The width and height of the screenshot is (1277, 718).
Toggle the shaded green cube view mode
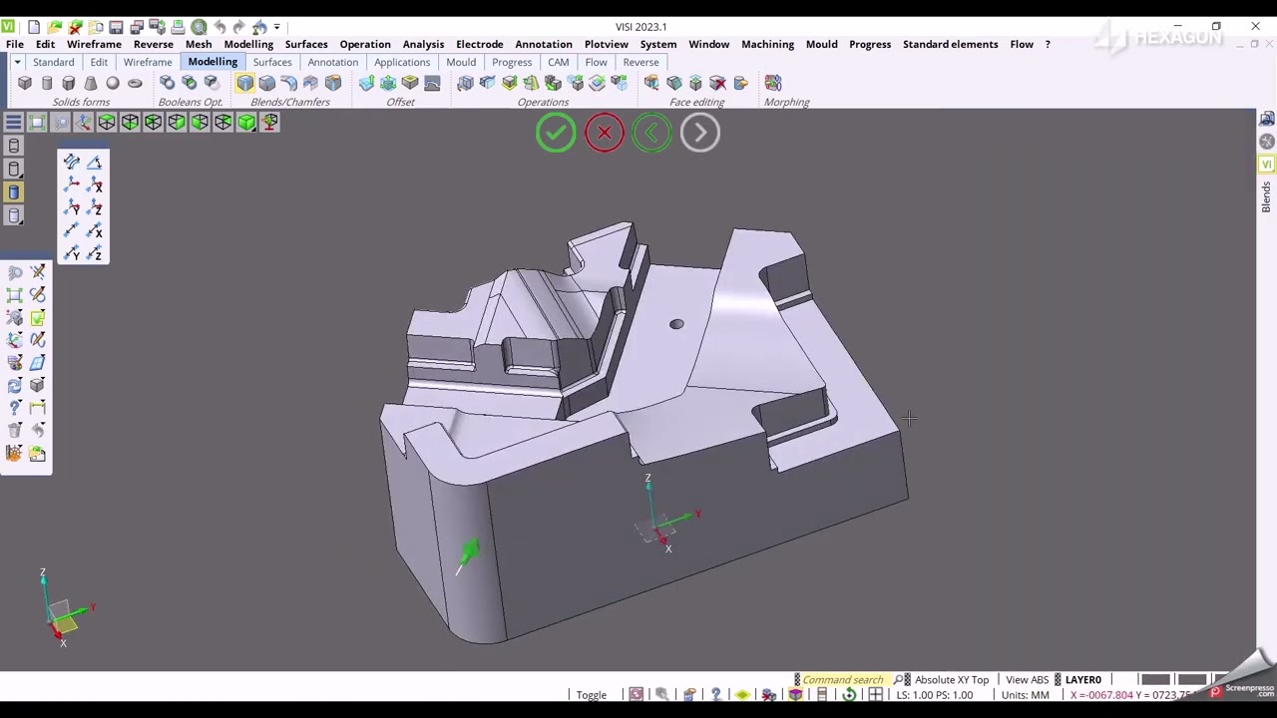tap(246, 123)
